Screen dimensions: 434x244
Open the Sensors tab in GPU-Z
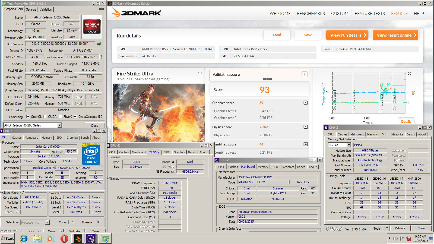point(31,9)
